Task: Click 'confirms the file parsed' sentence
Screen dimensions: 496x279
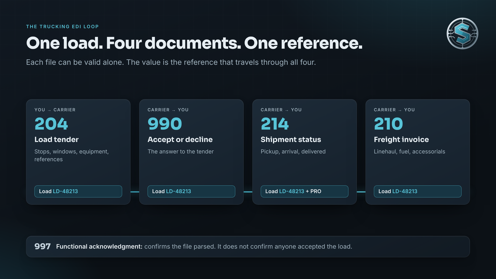Action: (x=180, y=246)
